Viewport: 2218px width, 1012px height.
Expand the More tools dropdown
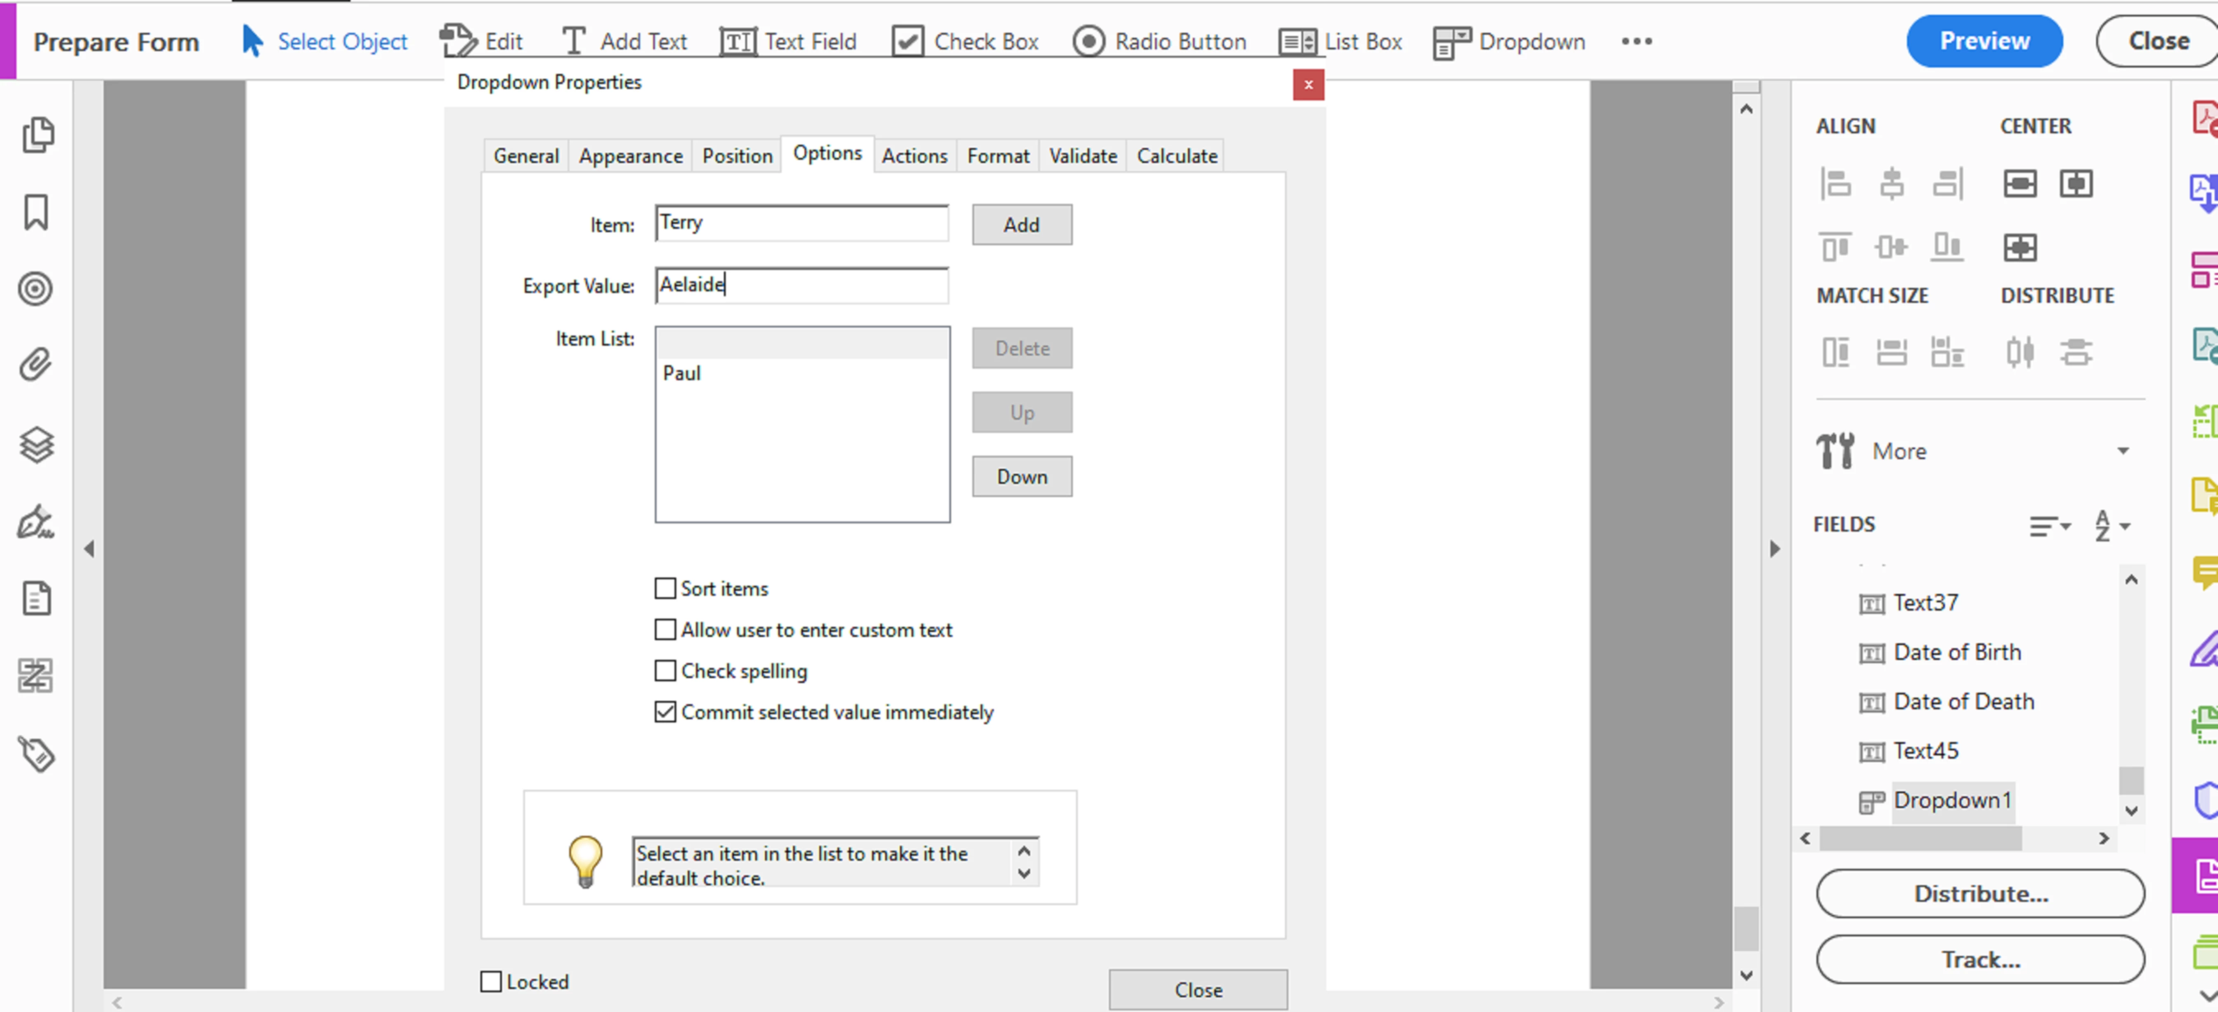(2123, 451)
